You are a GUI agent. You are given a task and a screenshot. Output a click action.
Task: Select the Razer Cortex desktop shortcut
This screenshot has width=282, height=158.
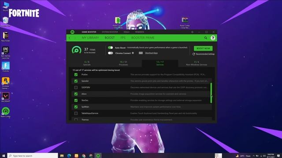pyautogui.click(x=6, y=112)
